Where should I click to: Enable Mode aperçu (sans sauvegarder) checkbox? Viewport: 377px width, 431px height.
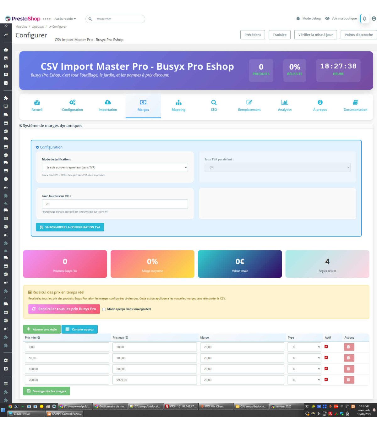104,309
